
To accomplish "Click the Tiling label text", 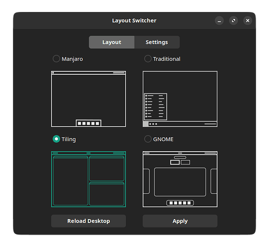I will tap(69, 139).
